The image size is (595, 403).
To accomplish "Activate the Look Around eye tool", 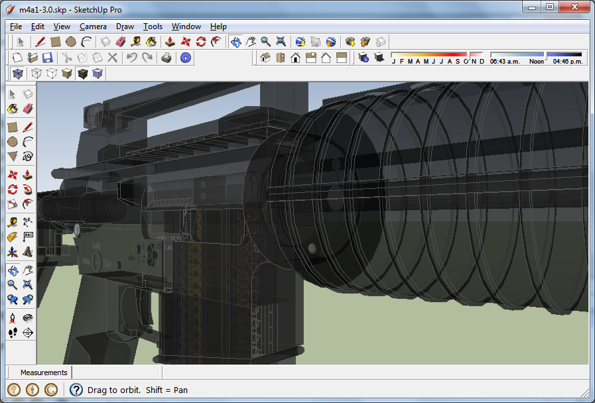I will click(x=28, y=317).
